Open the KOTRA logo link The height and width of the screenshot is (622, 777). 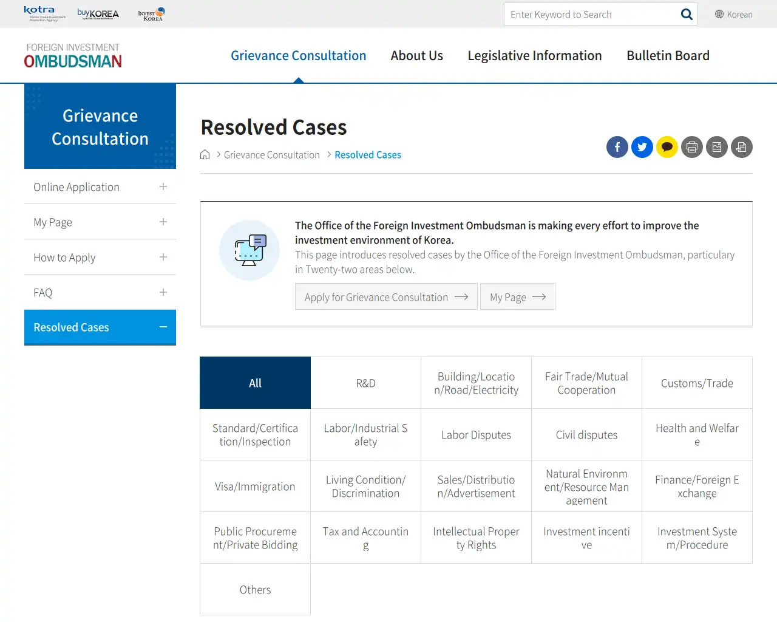click(44, 13)
